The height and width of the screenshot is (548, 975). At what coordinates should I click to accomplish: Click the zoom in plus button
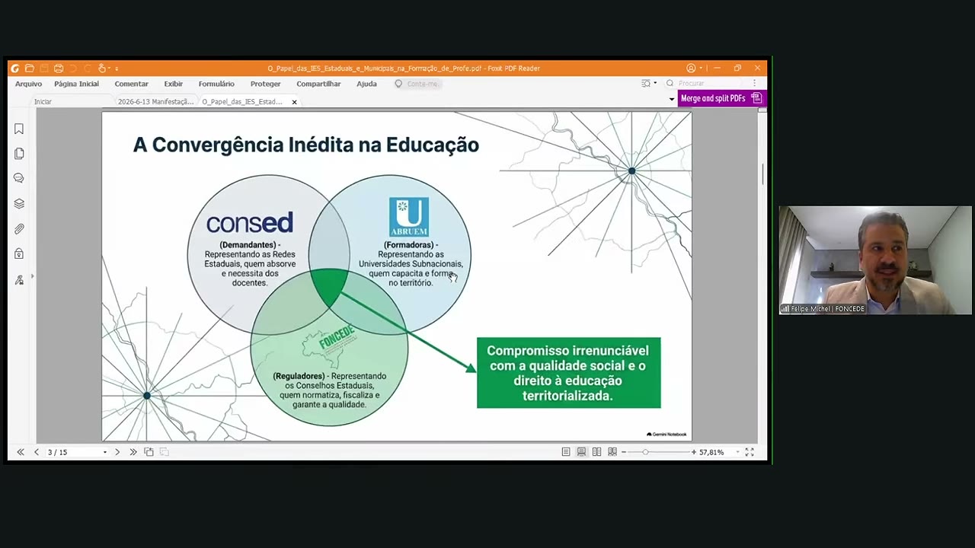(693, 452)
